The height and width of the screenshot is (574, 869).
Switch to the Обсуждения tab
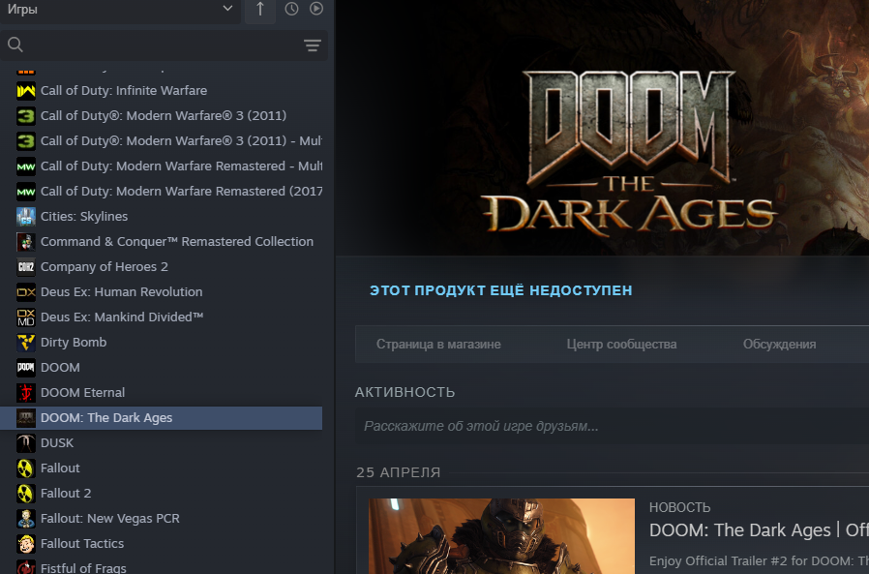pos(779,345)
